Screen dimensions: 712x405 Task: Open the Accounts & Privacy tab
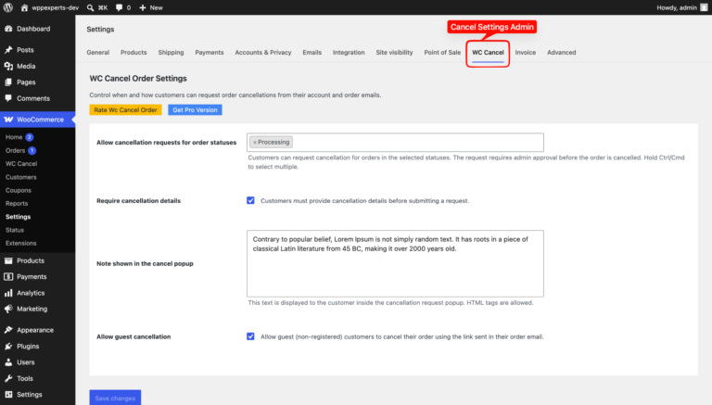[263, 52]
